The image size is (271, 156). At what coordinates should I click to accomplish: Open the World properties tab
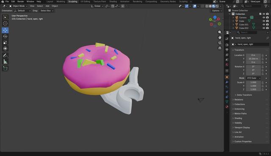tap(227, 65)
